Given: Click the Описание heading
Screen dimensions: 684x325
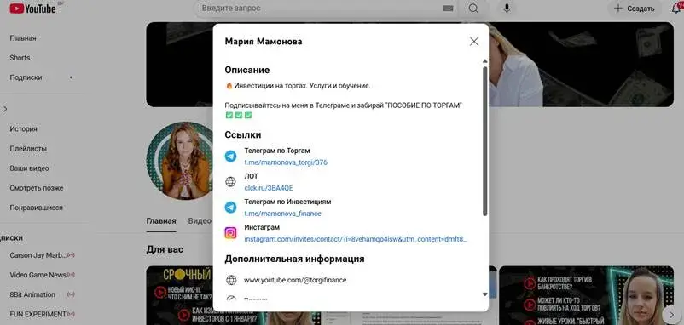Looking at the screenshot, I should pyautogui.click(x=247, y=70).
